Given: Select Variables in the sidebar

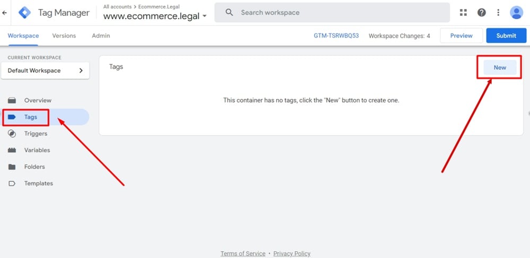Looking at the screenshot, I should pyautogui.click(x=37, y=151).
